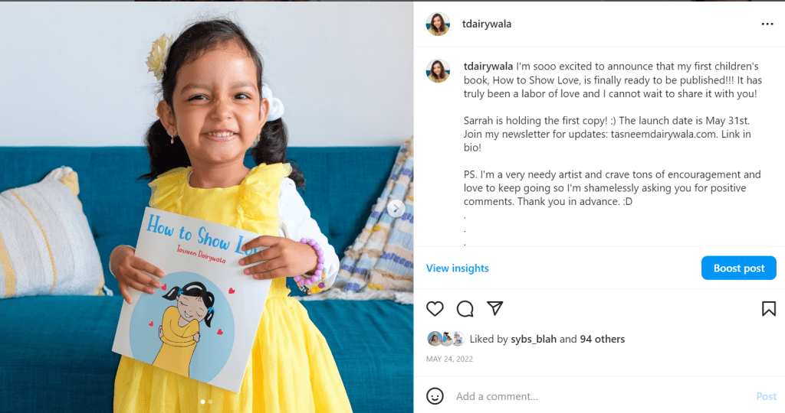Select the second carousel dot indicator

click(x=210, y=402)
